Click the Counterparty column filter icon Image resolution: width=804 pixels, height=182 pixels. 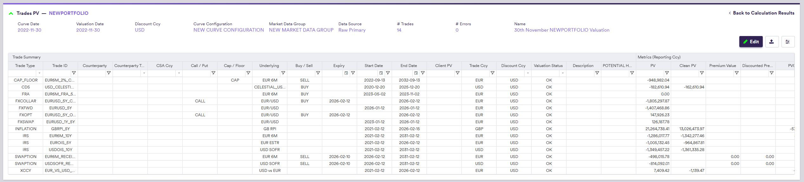coord(109,73)
